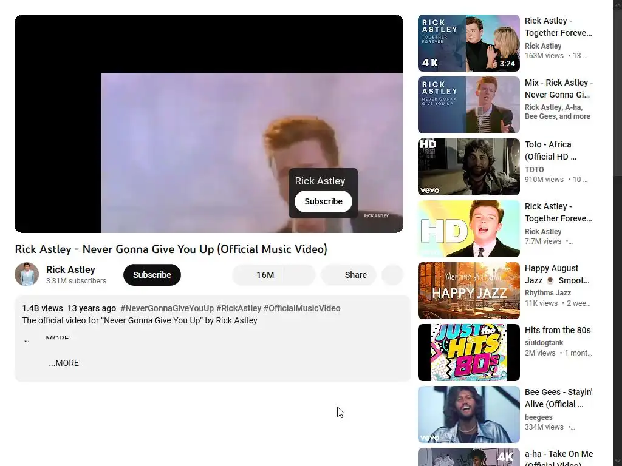Image resolution: width=622 pixels, height=466 pixels.
Task: Open the Mix - Rick Astley Never Gonna thumbnail
Action: [469, 105]
